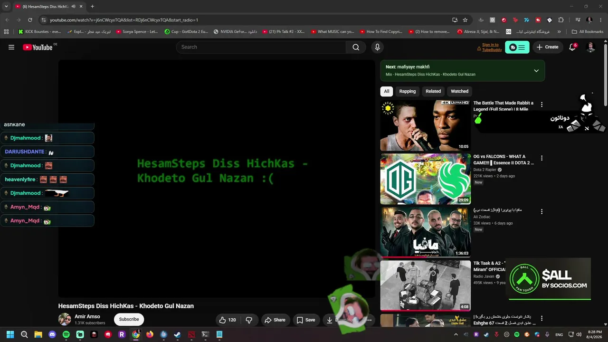The height and width of the screenshot is (342, 608).
Task: Open Cup - Go4Dota 2 bookmark
Action: [x=186, y=32]
